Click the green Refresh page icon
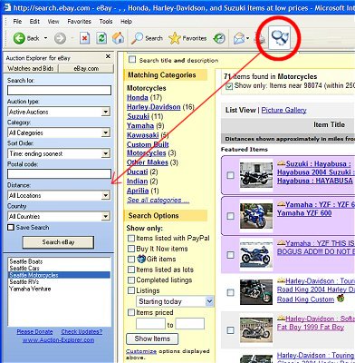Viewport: 355px width, 363px height. (x=101, y=38)
